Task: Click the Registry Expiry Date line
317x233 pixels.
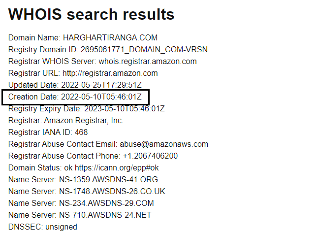Action: (x=86, y=109)
